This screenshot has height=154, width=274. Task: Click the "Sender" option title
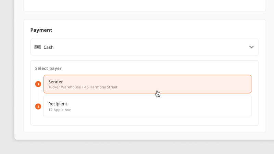(x=55, y=82)
